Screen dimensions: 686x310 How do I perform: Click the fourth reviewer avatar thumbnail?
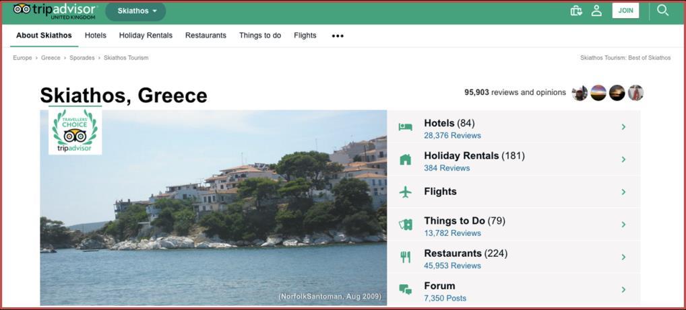[635, 93]
